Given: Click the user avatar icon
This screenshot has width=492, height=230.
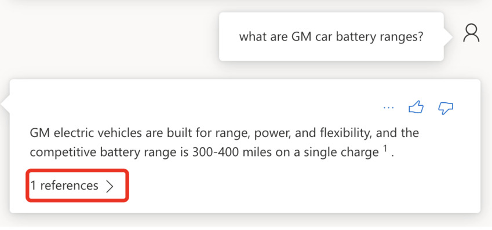Looking at the screenshot, I should tap(471, 34).
